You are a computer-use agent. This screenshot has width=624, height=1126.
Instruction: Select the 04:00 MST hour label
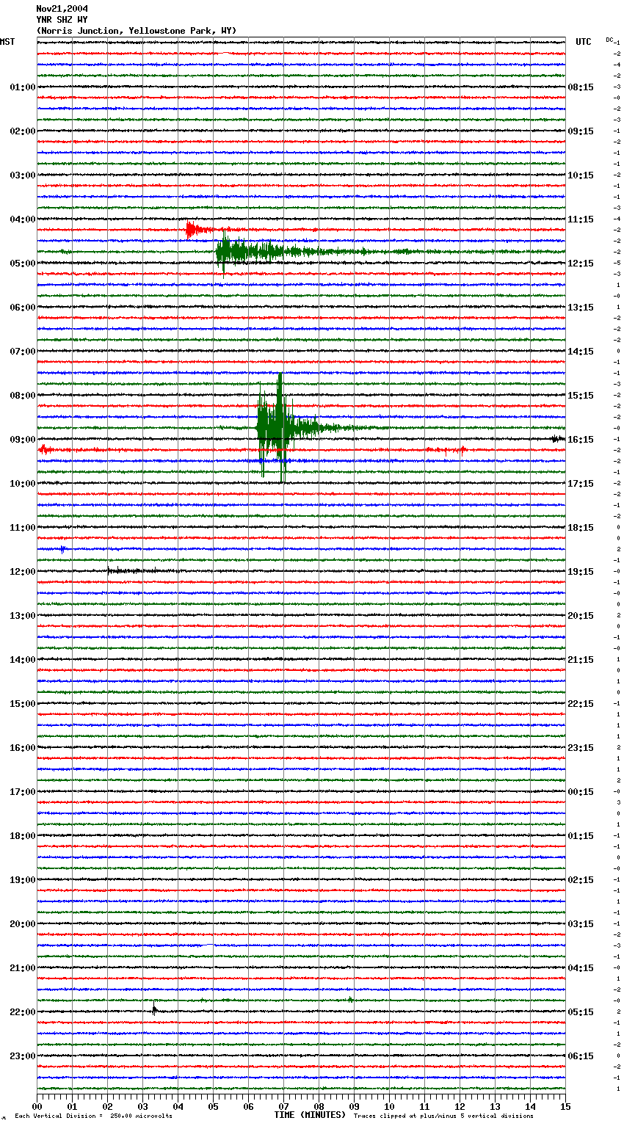point(23,219)
